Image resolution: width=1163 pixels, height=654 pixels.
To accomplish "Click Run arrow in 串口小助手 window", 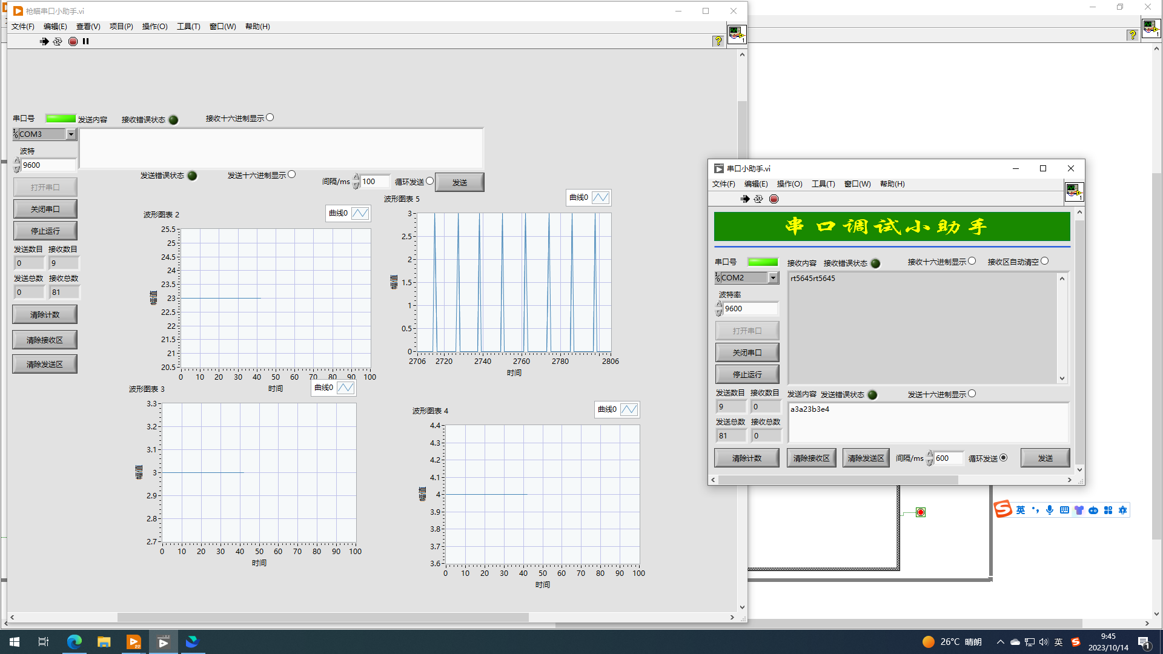I will 745,199.
